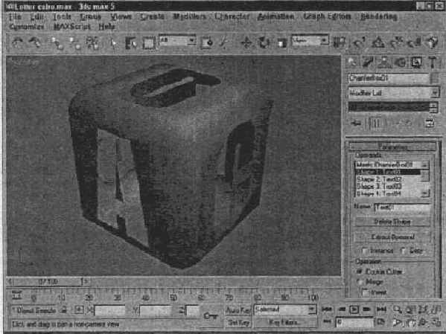Viewport: 446px width, 334px height.
Task: Collapse the Parameters rollout header
Action: 392,147
